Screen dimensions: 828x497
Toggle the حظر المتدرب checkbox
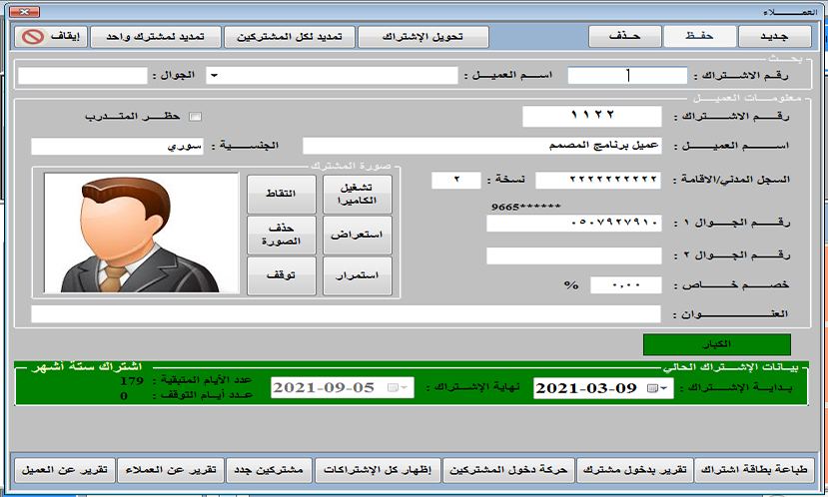[195, 117]
